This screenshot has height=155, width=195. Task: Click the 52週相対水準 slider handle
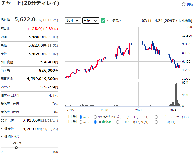(16, 148)
